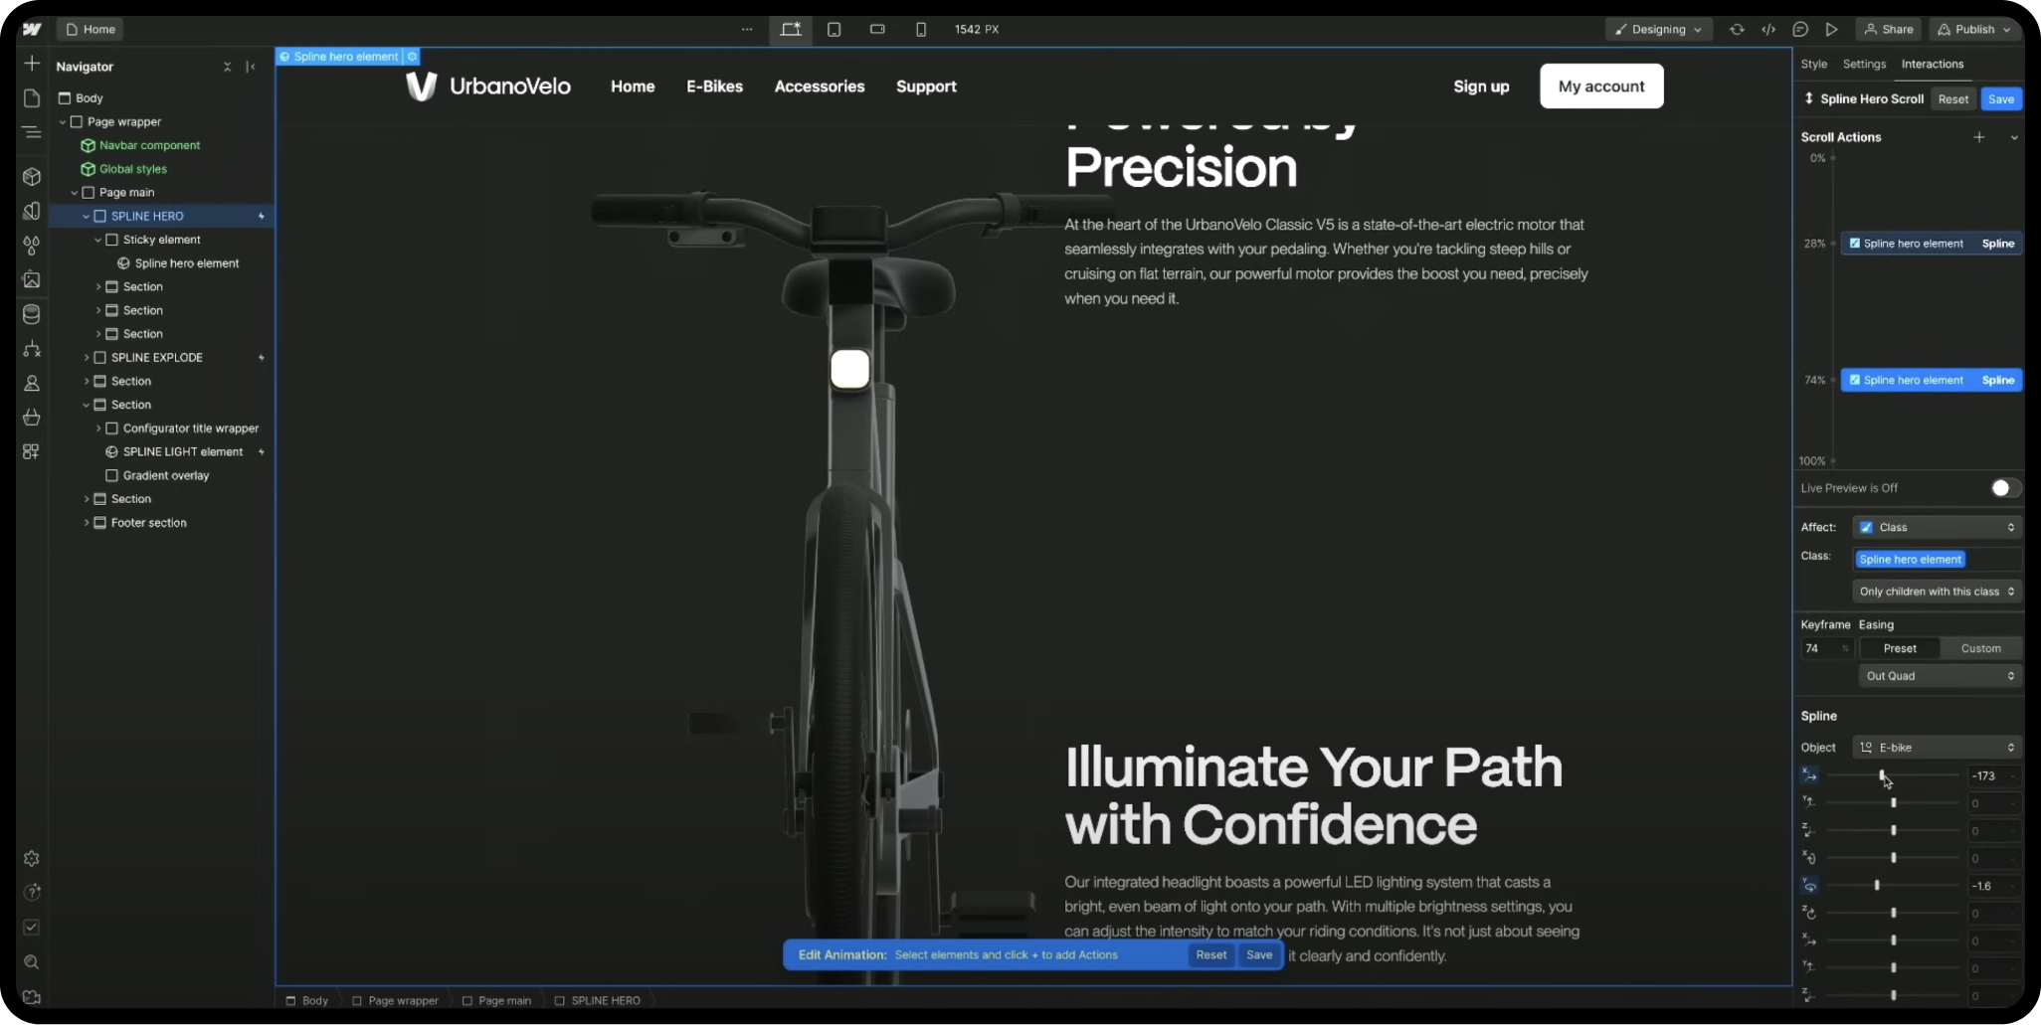Open the Out Quad easing dropdown
The height and width of the screenshot is (1025, 2041).
tap(1940, 676)
